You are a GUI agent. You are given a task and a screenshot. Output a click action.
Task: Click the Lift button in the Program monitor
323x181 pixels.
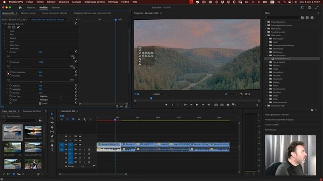(x=216, y=105)
